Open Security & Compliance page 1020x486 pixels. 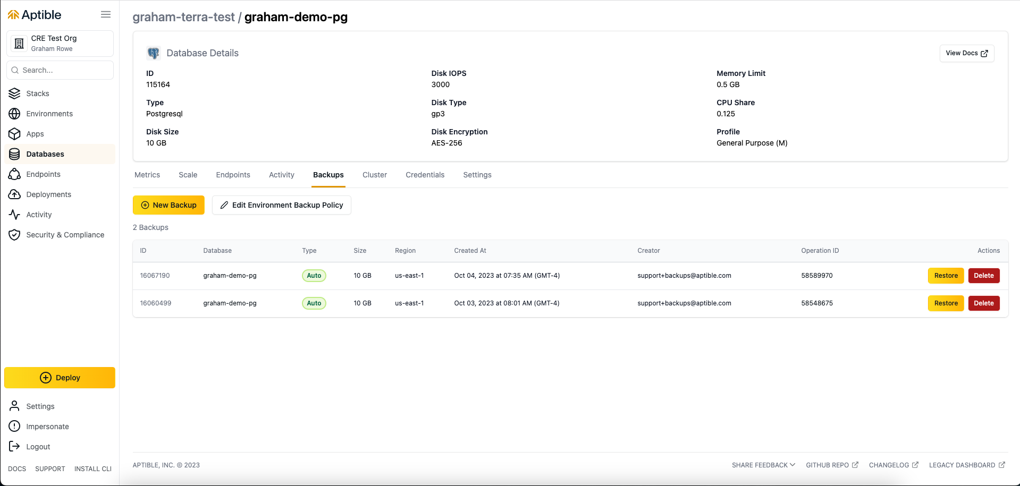coord(65,235)
